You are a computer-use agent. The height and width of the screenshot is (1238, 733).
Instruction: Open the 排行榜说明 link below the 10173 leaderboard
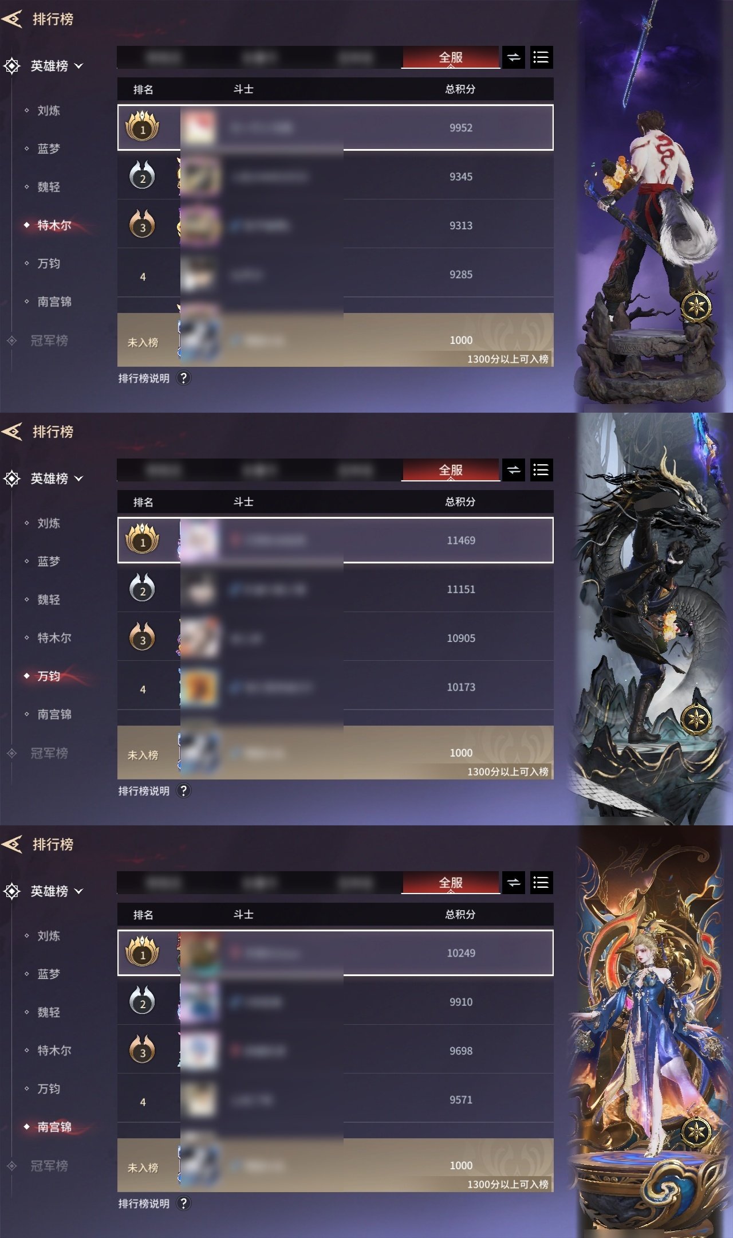tap(144, 791)
